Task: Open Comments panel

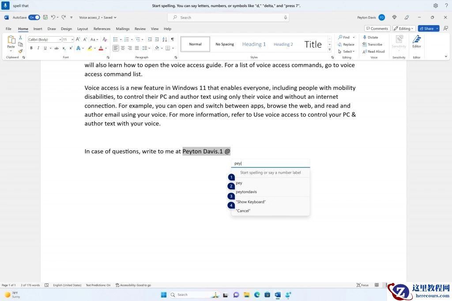Action: [377, 28]
